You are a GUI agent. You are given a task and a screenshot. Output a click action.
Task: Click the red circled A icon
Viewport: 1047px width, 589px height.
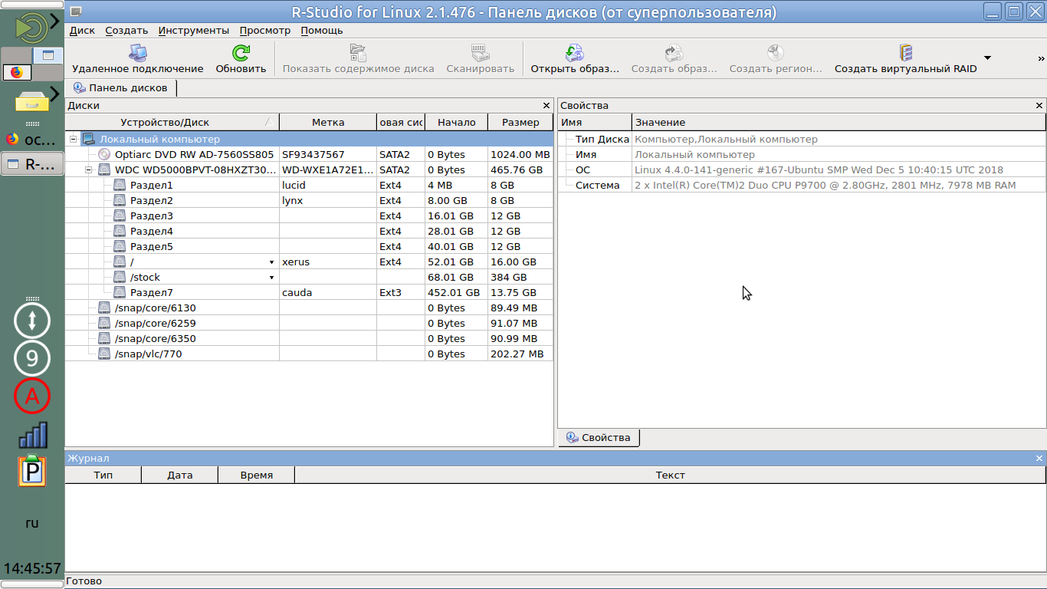(x=32, y=396)
